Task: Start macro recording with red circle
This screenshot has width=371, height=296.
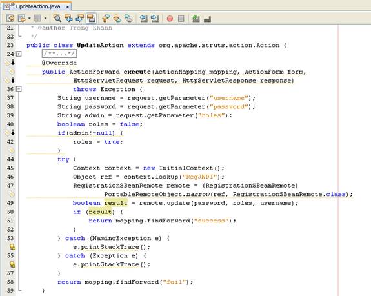Action: (x=170, y=19)
